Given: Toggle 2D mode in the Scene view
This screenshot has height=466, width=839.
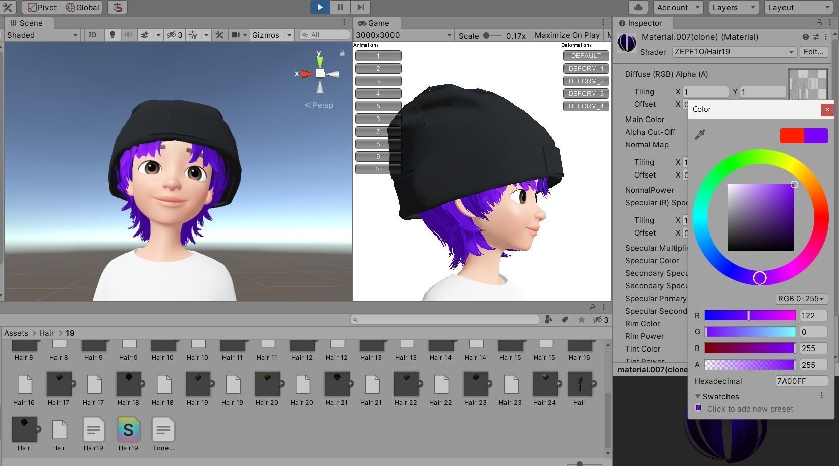Looking at the screenshot, I should coord(92,35).
